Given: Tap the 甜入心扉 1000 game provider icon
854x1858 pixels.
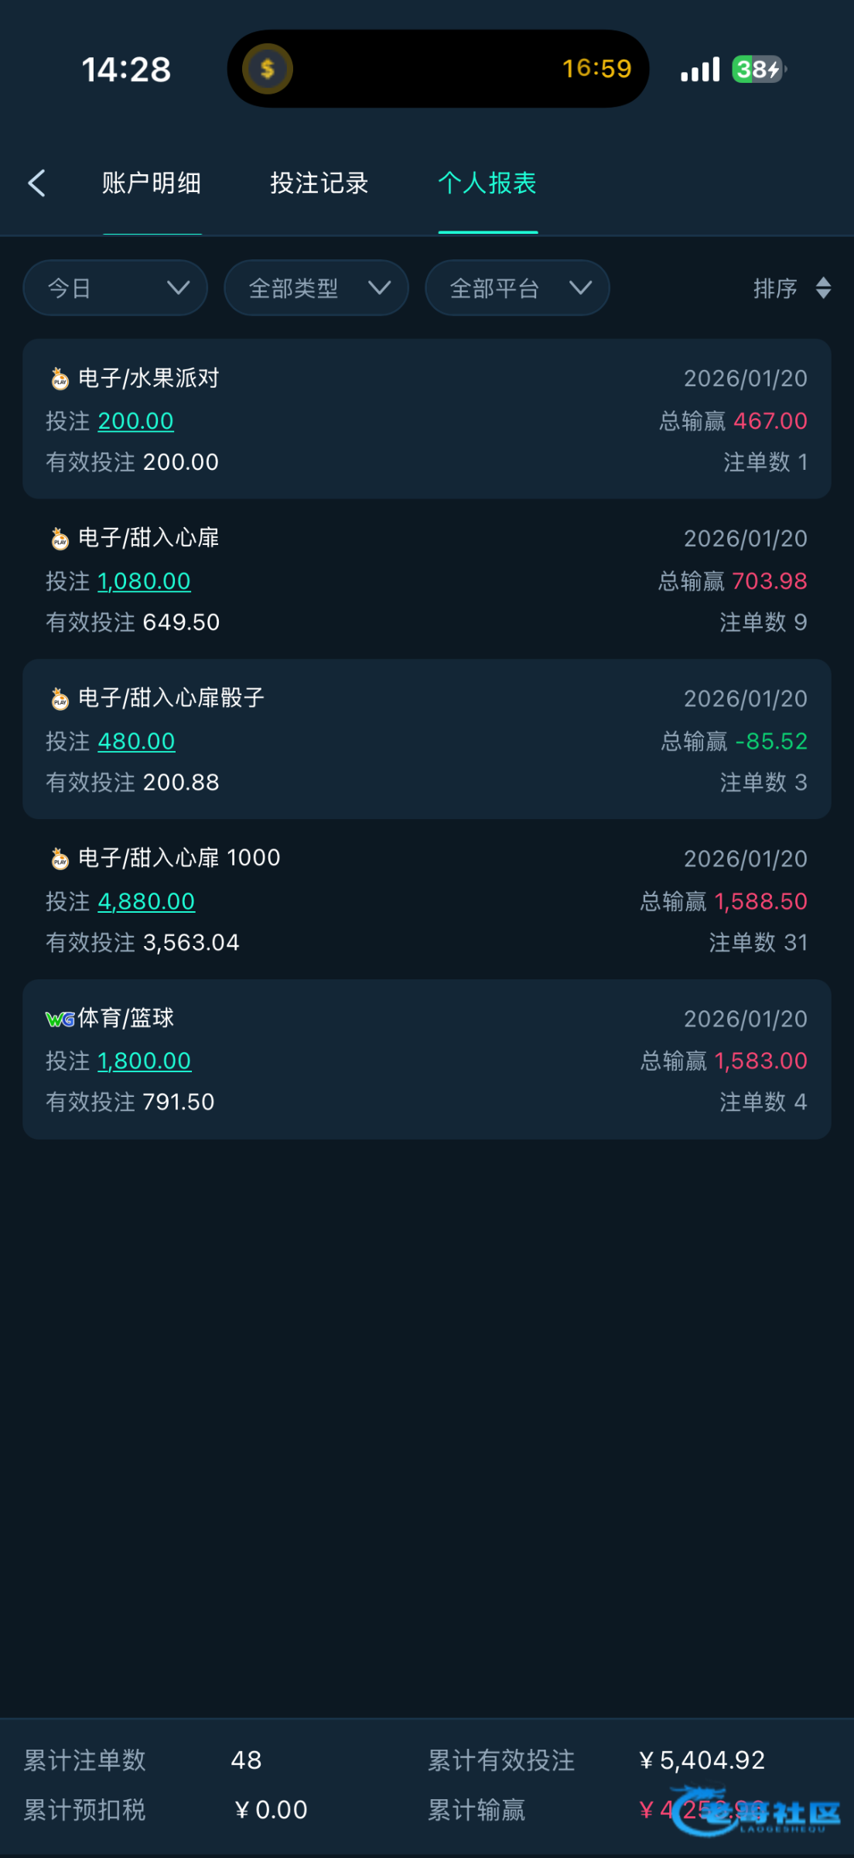Looking at the screenshot, I should pos(60,859).
